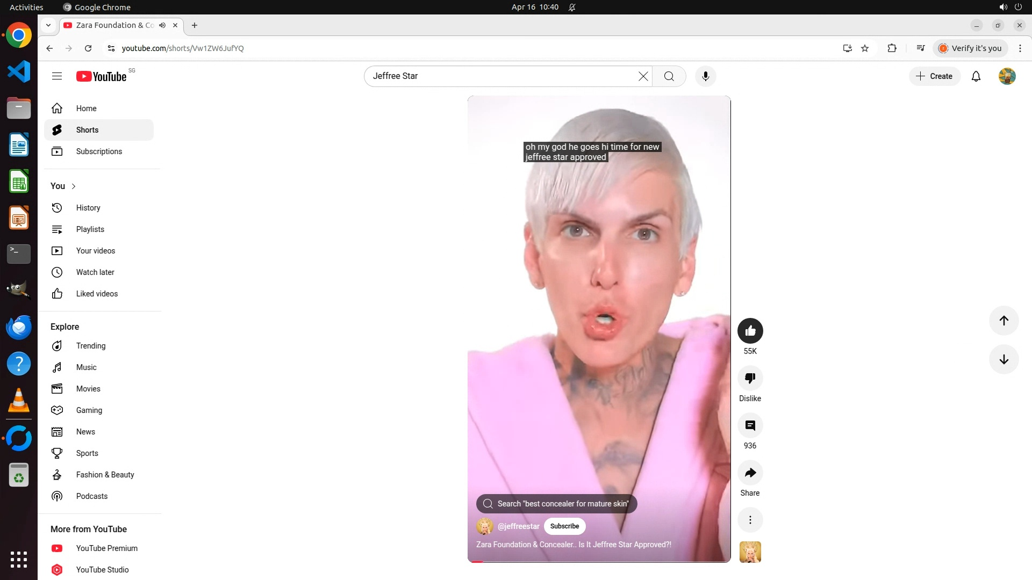Click the Create button

click(934, 76)
